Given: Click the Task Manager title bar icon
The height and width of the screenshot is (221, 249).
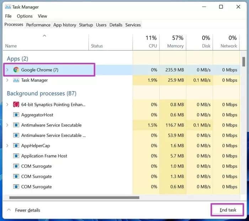Looking at the screenshot, I should coord(8,7).
